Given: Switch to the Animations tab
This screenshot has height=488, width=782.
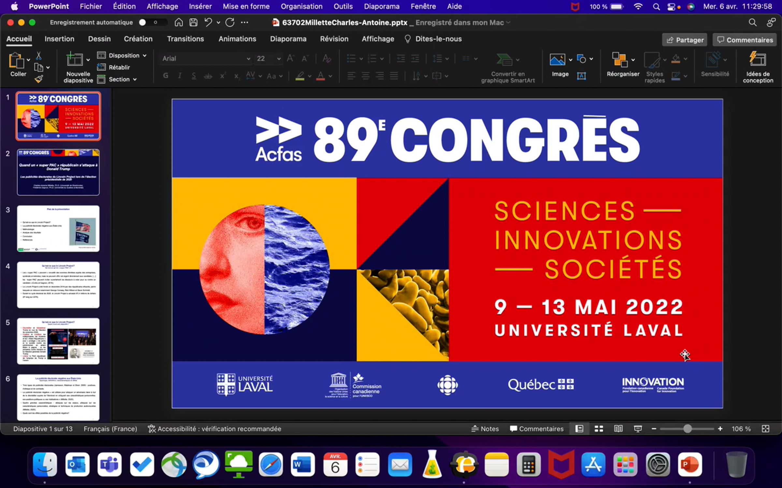Looking at the screenshot, I should [x=237, y=39].
